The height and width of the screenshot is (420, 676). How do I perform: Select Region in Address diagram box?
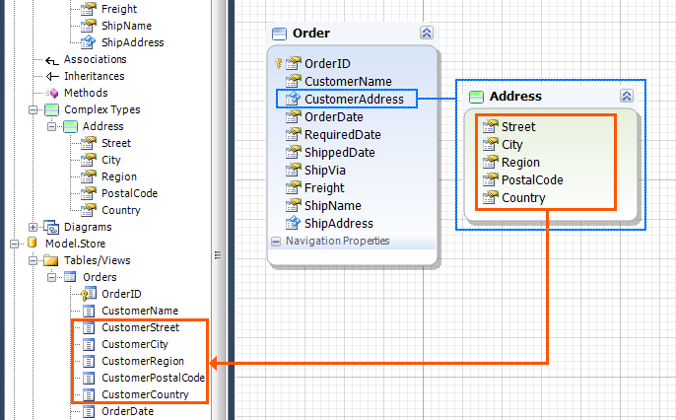[x=520, y=162]
